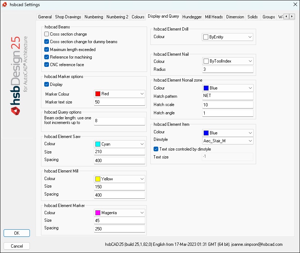This screenshot has height=253, width=300.
Task: Click Element Nail Radius field
Action: click(228, 69)
